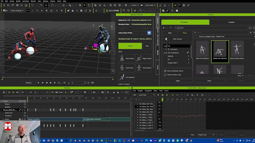Click the Send Avatar icon

tap(122, 58)
